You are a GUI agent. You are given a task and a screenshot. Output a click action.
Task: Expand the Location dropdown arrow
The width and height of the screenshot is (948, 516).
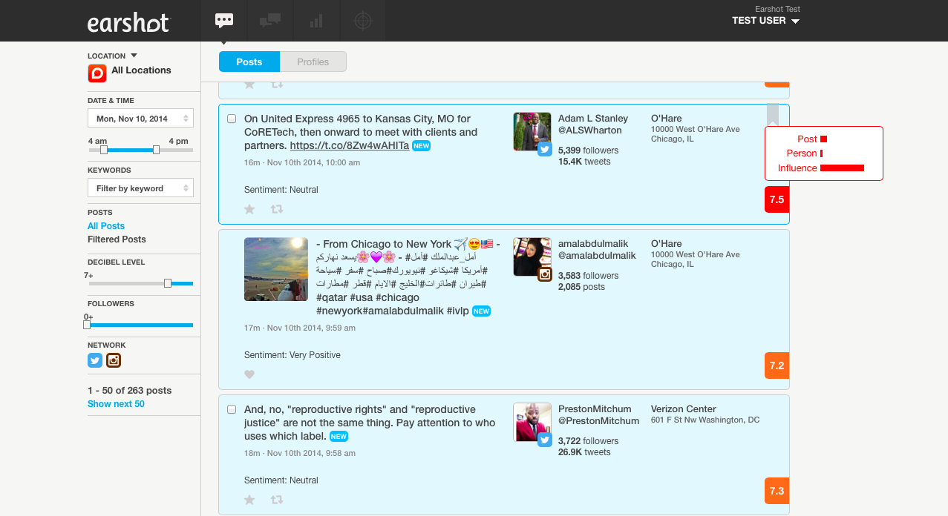[134, 56]
